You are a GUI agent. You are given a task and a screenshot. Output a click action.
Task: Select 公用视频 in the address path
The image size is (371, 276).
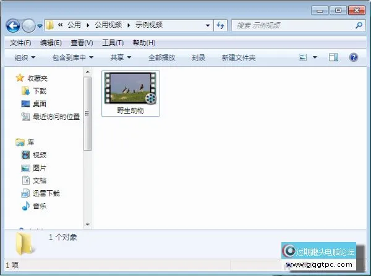coord(108,25)
